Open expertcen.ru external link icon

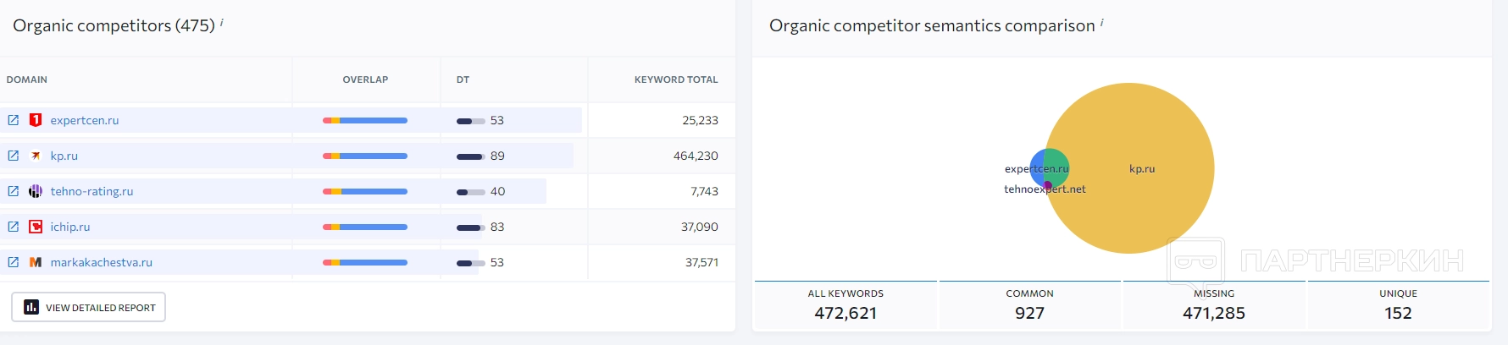(x=14, y=120)
